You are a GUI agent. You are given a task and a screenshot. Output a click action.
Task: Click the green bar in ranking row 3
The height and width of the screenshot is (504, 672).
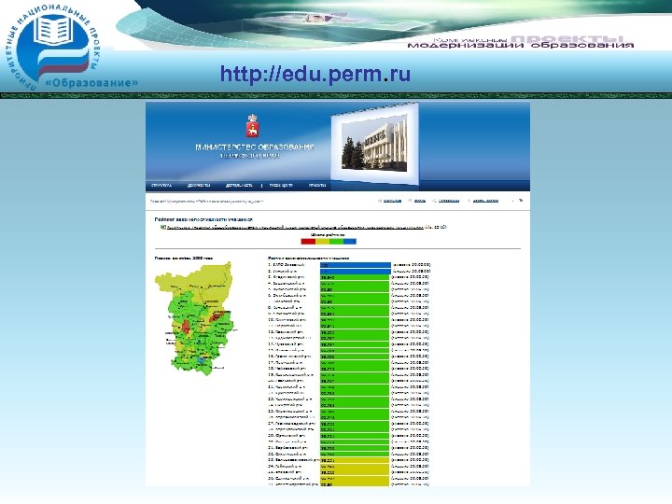click(x=355, y=277)
